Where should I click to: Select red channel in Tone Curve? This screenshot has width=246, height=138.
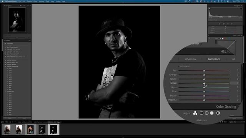coord(225,38)
